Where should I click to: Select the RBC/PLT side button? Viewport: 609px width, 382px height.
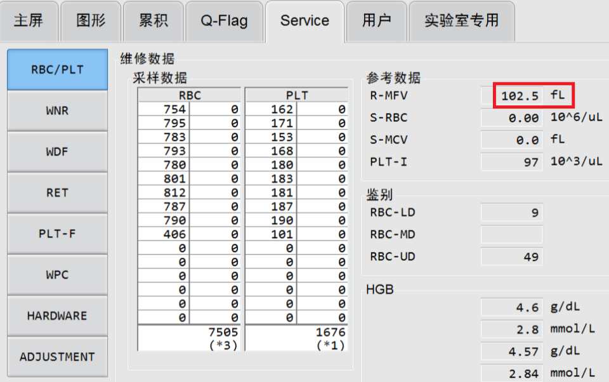coord(57,70)
